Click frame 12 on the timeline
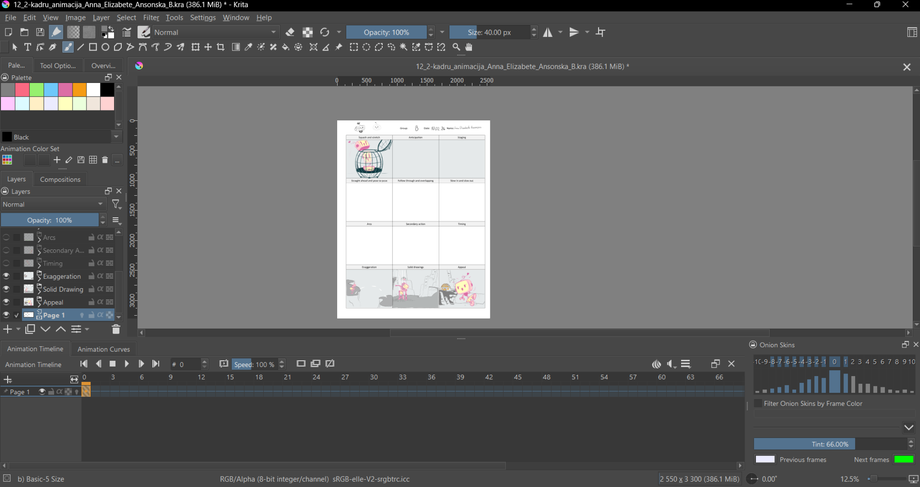The image size is (920, 487). coord(201,392)
